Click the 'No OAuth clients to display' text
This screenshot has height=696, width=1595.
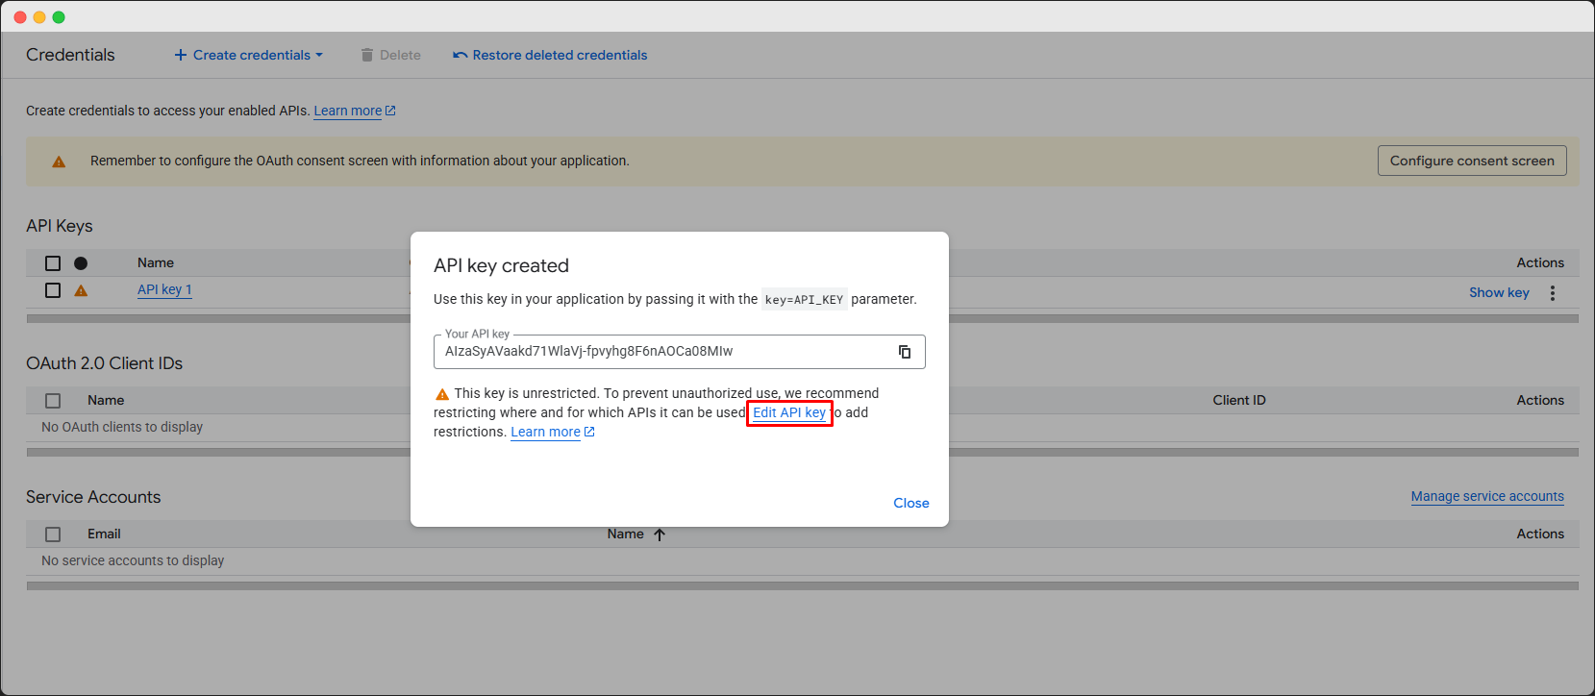122,427
